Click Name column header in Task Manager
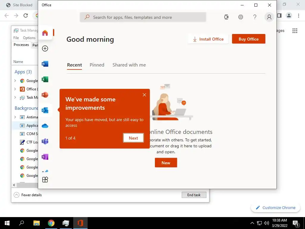Image resolution: width=305 pixels, height=229 pixels. [18, 62]
